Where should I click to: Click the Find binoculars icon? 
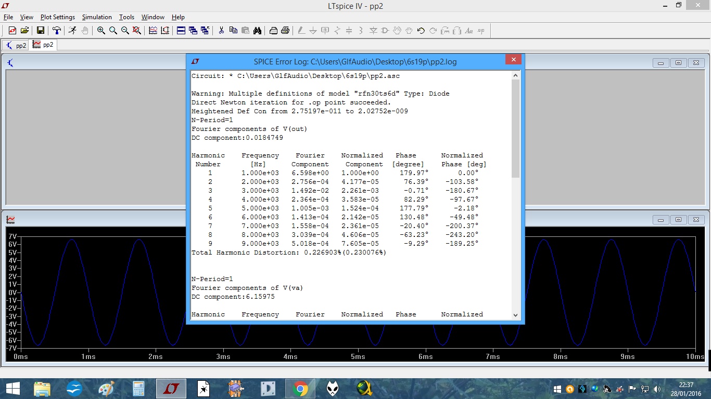pyautogui.click(x=257, y=31)
